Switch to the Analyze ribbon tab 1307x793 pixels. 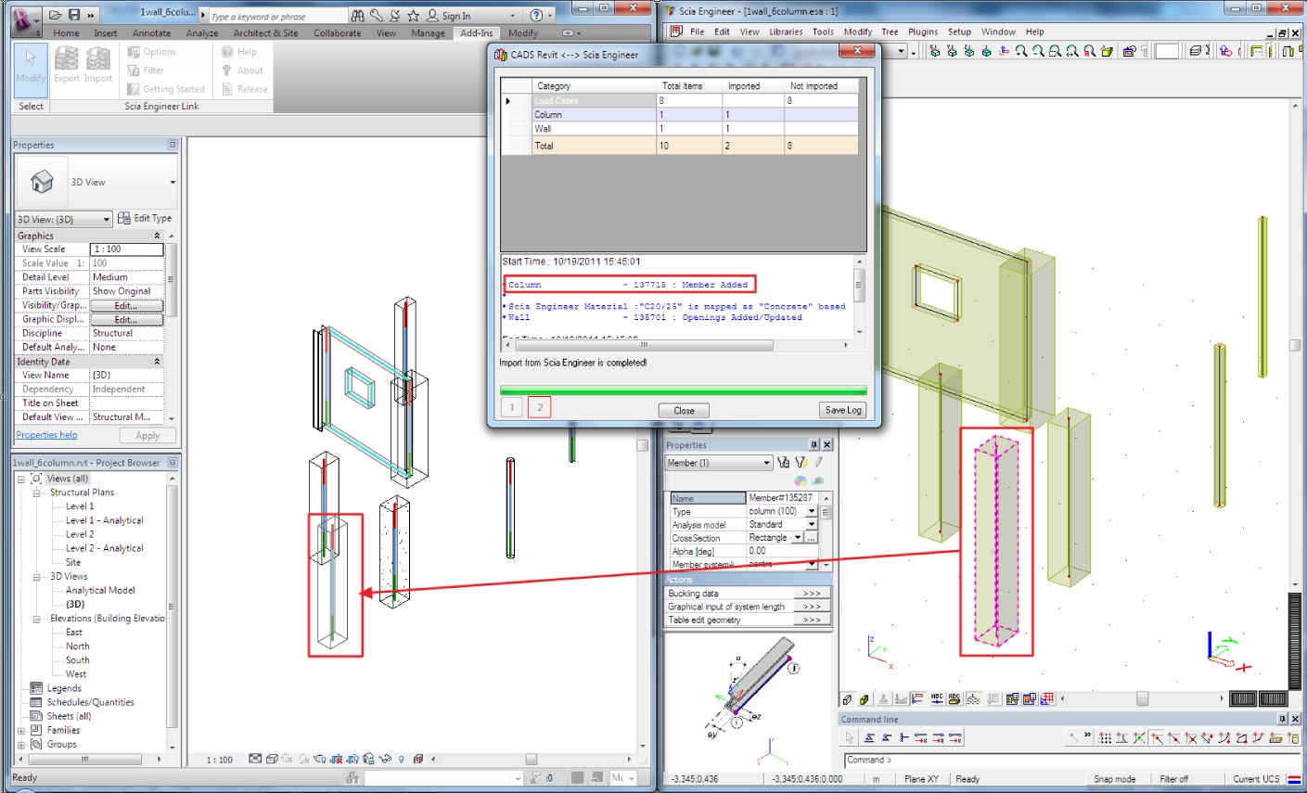tap(201, 32)
